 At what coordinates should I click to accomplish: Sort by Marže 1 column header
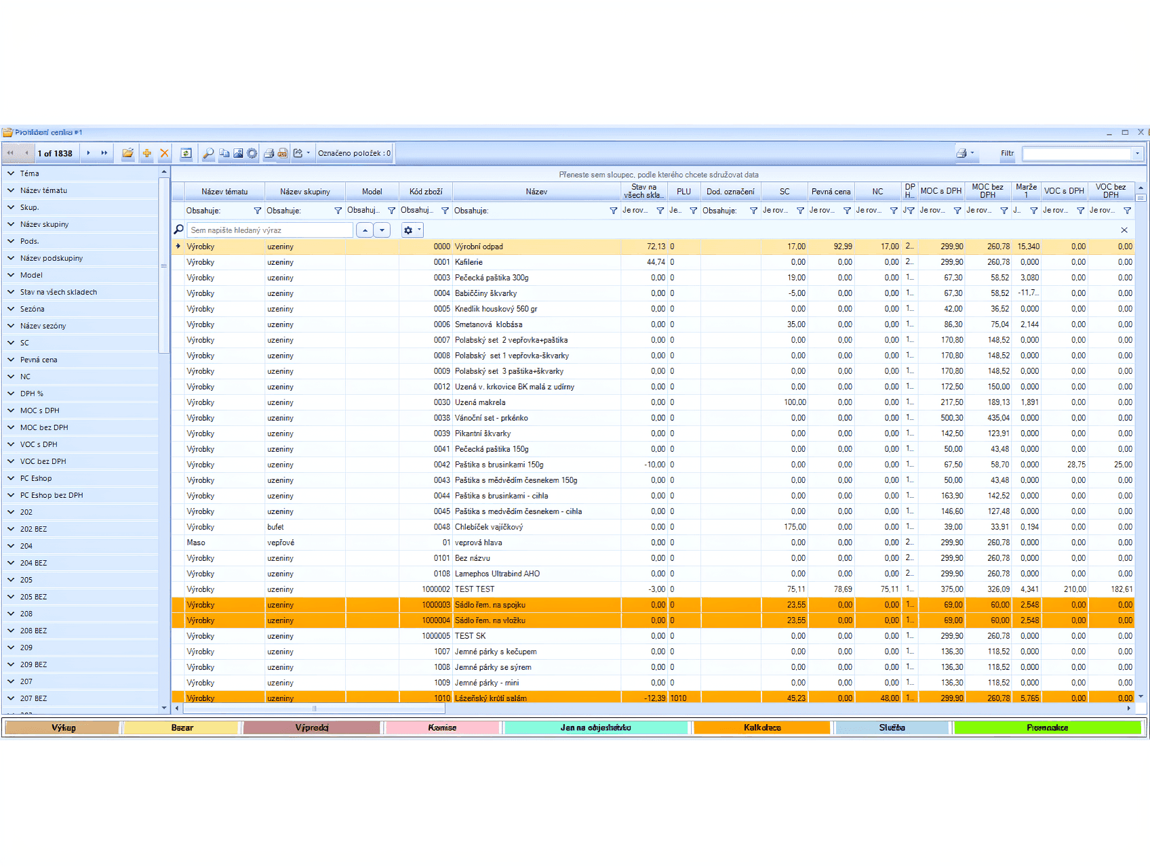[1026, 192]
